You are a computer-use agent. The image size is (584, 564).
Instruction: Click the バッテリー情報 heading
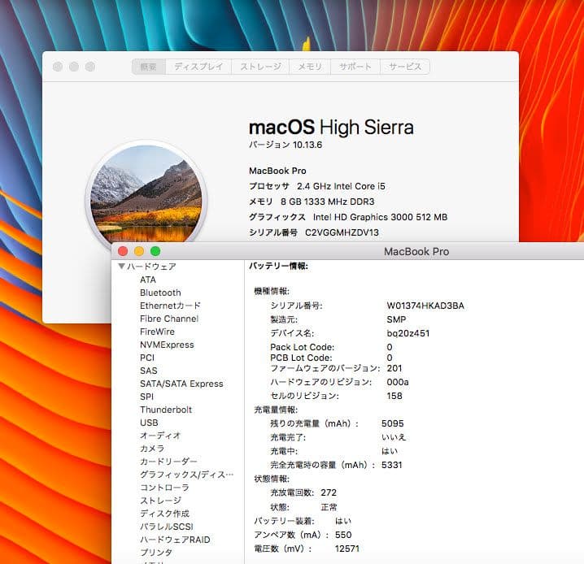click(278, 267)
